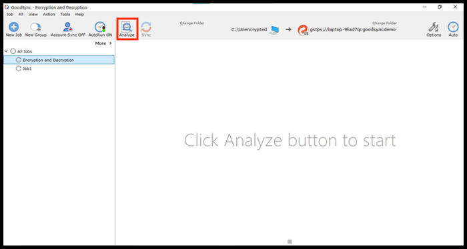Image resolution: width=467 pixels, height=249 pixels.
Task: Click the sync direction arrow
Action: (x=288, y=29)
